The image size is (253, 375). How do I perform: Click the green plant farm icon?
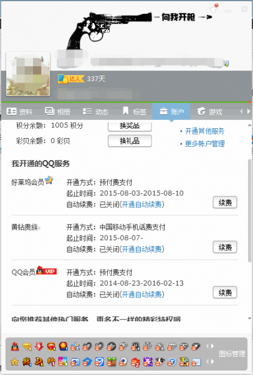(x=111, y=362)
